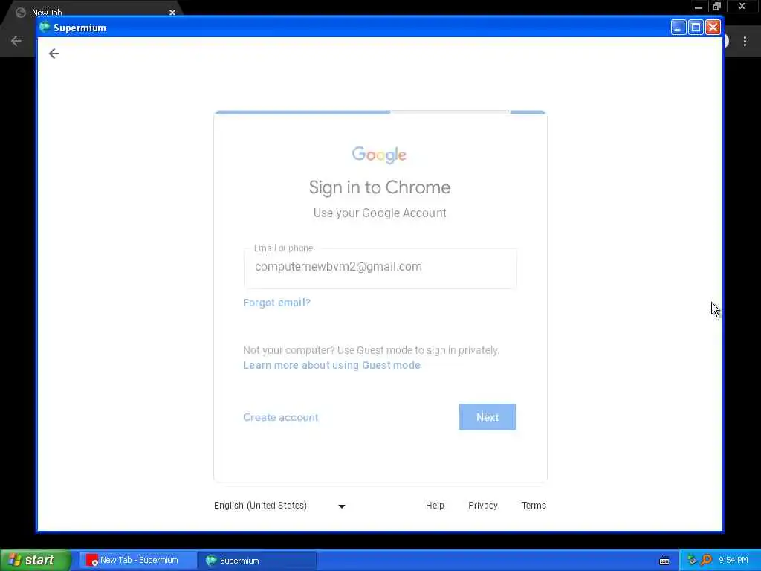Click the Create account link
Image resolution: width=761 pixels, height=571 pixels.
(x=280, y=417)
